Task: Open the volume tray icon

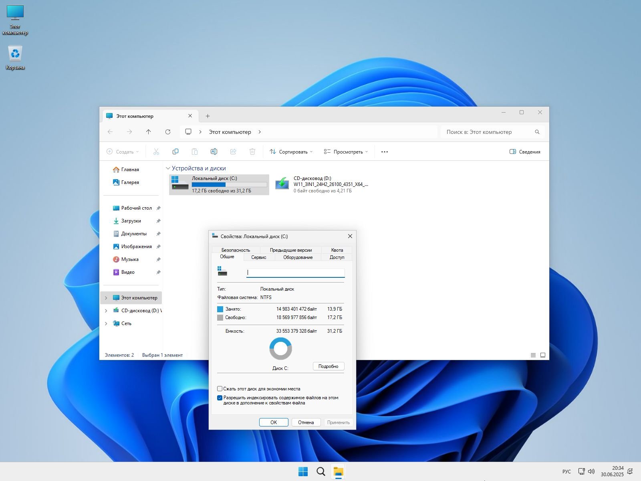Action: pos(591,471)
